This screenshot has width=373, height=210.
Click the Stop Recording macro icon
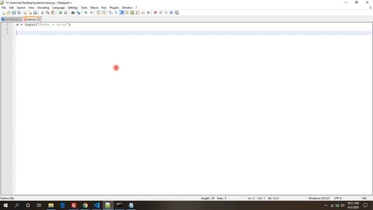(x=161, y=13)
